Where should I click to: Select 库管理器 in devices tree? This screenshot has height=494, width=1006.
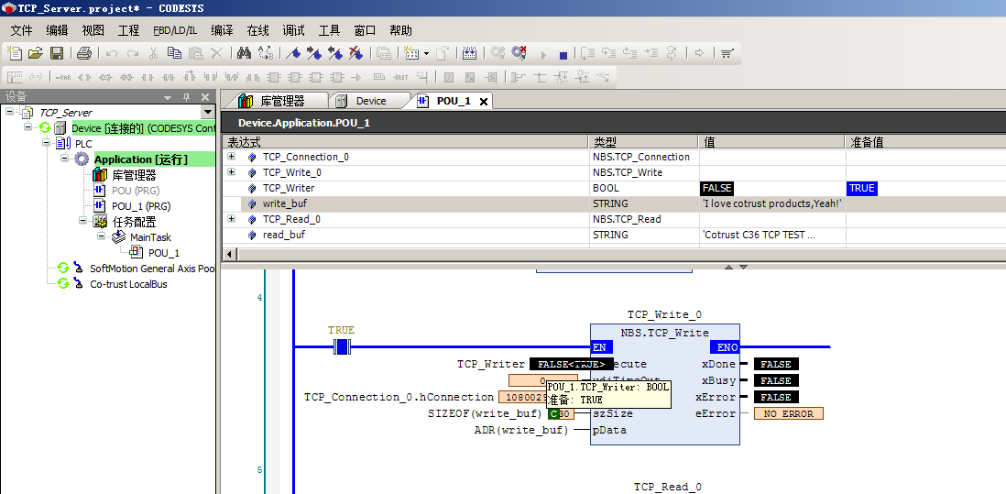pyautogui.click(x=134, y=174)
